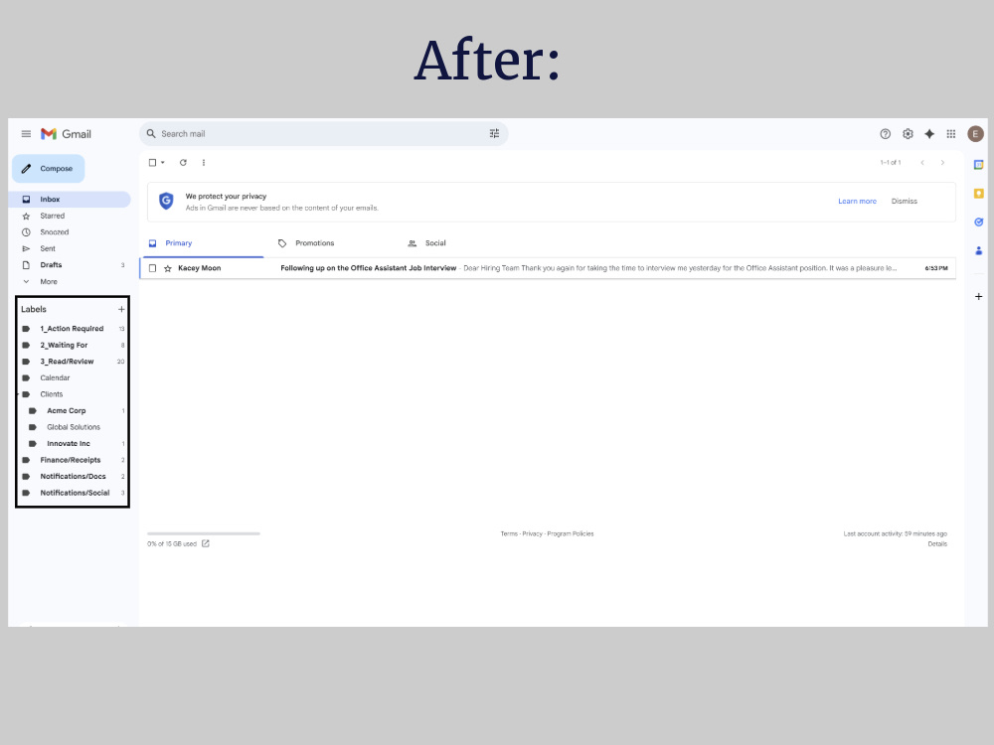The image size is (994, 745).
Task: Open select dropdown arrow beside checkbox
Action: coord(163,163)
